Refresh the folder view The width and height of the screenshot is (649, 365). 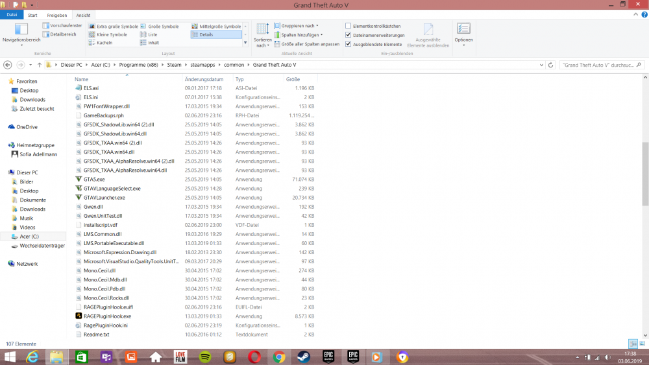click(550, 65)
